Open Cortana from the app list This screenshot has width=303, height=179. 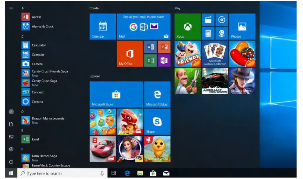(45, 102)
